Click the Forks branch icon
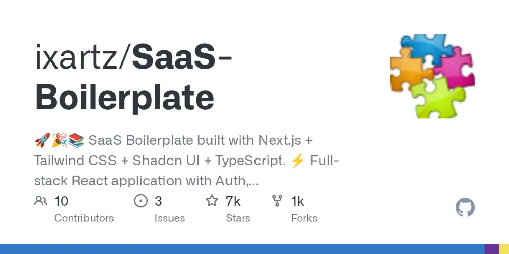Screen dimensions: 509x254 (x=277, y=201)
